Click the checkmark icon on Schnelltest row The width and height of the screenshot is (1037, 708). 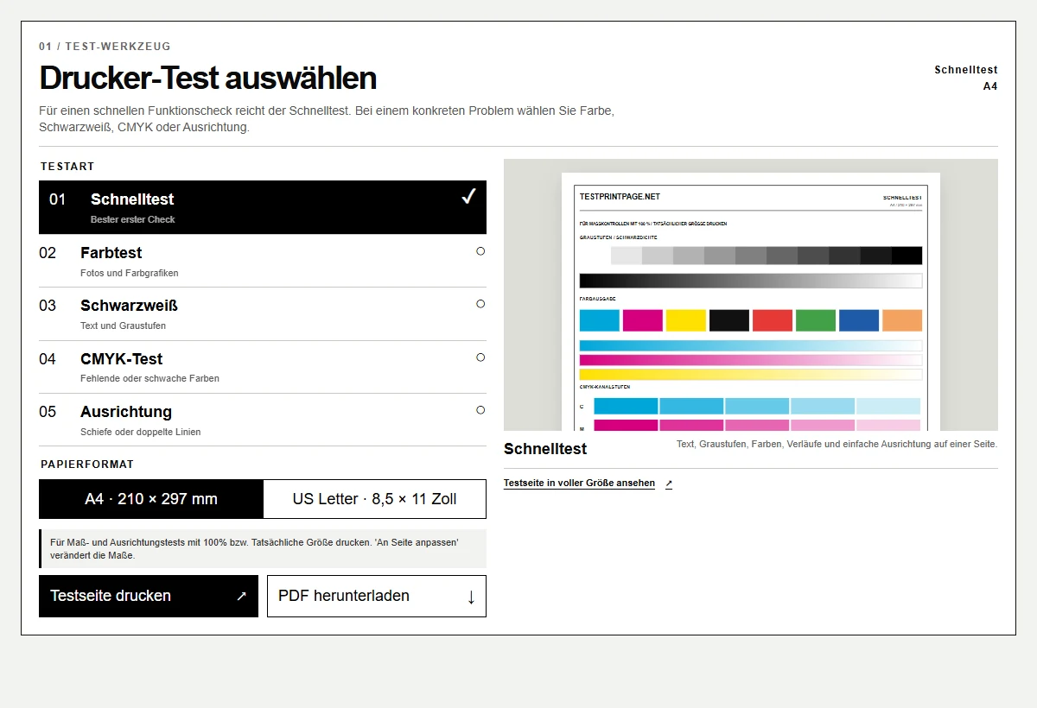(x=468, y=198)
